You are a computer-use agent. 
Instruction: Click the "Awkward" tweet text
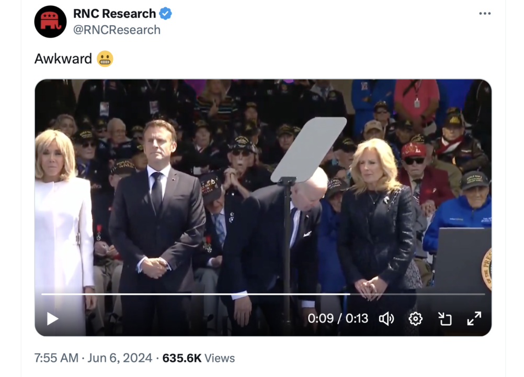[x=63, y=59]
